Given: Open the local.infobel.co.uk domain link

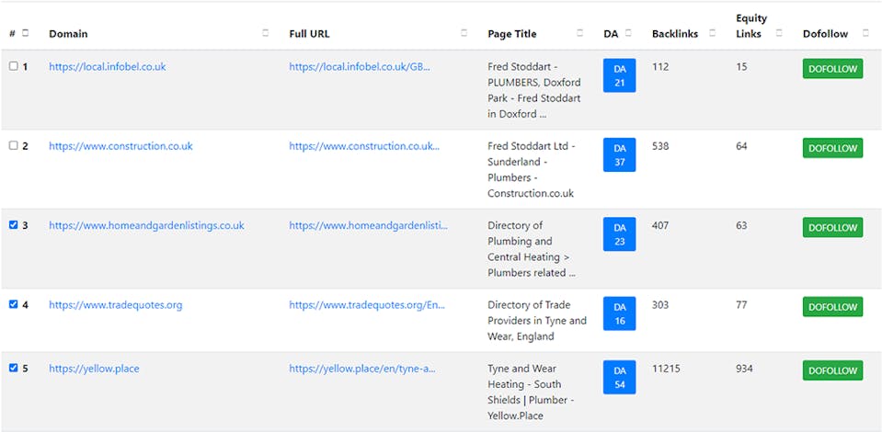Looking at the screenshot, I should click(x=108, y=66).
